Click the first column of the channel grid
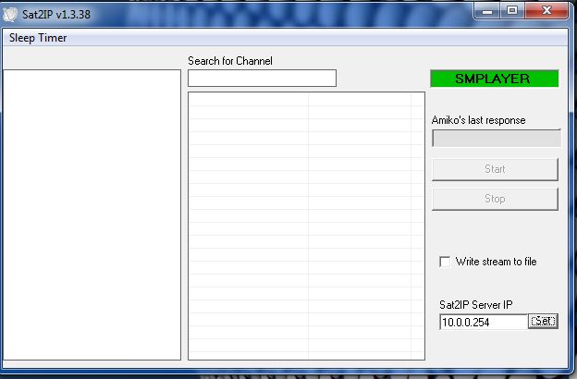577x379 pixels. (x=248, y=222)
